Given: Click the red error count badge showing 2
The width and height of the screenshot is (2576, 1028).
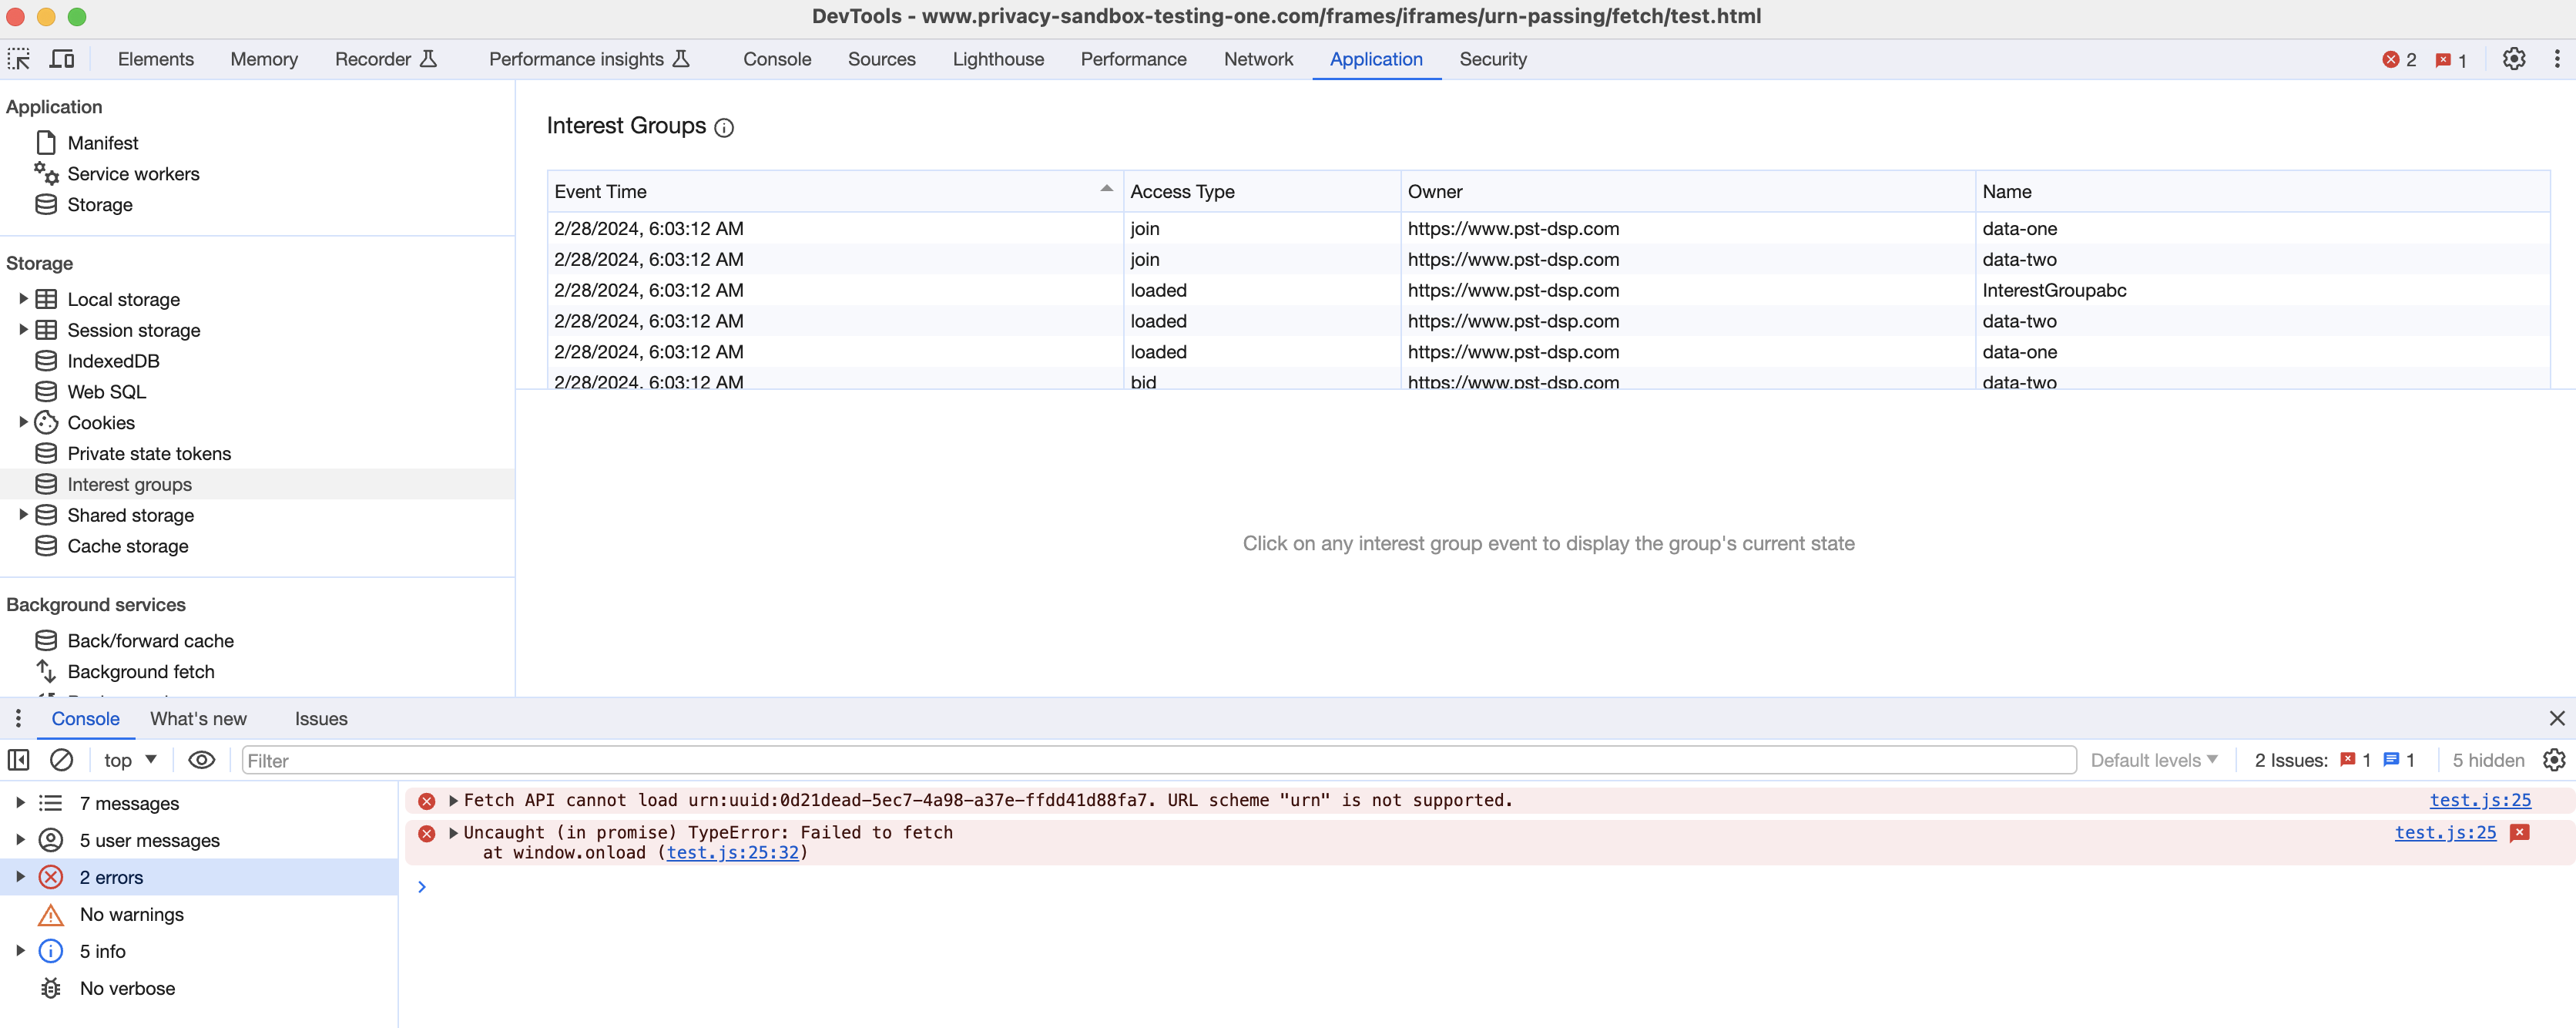Looking at the screenshot, I should pyautogui.click(x=2399, y=60).
